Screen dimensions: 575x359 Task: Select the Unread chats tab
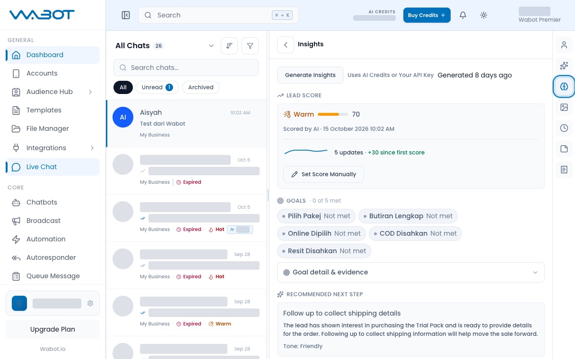tap(157, 87)
